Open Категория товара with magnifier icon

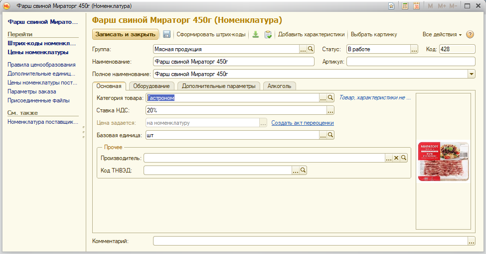point(330,97)
